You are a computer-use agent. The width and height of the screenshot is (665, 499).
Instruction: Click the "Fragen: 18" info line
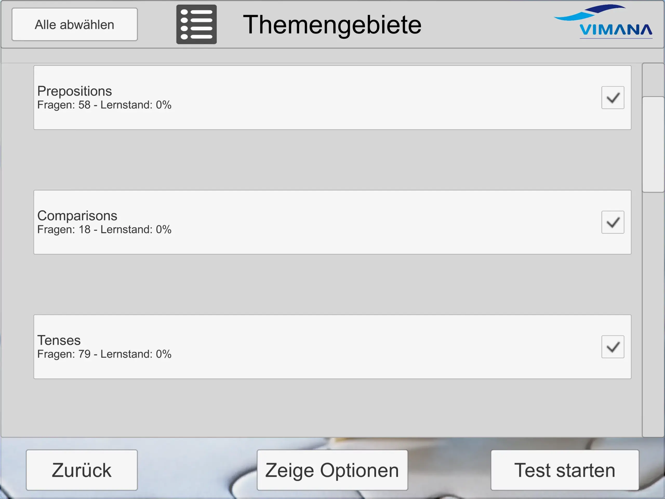pyautogui.click(x=104, y=230)
